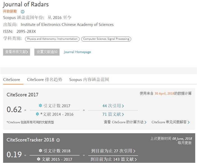The width and height of the screenshot is (197, 163).
Task: Expand CiteScore 常见问题解答
Action: tap(170, 122)
